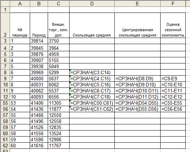This screenshot has height=152, width=190.
Task: Select cell with value 5537
Action: pyautogui.click(x=58, y=91)
